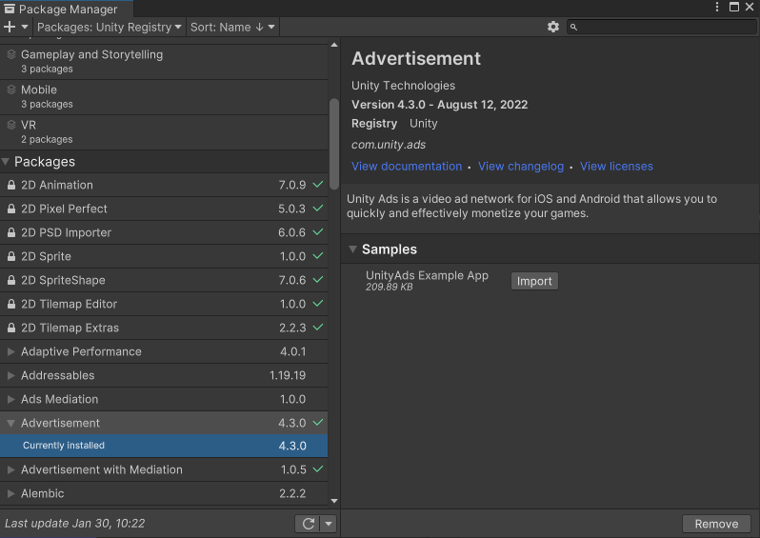Expand the Alembic package versions
The image size is (760, 538).
pyautogui.click(x=10, y=493)
